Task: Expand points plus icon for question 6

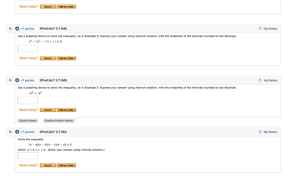Action: pos(17,132)
